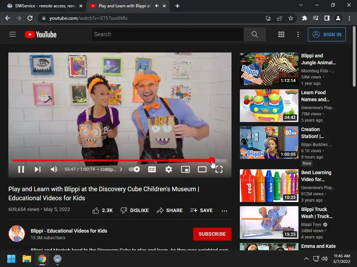Select the Play and Learn with Blippi tab
357x267 pixels.
click(x=124, y=6)
